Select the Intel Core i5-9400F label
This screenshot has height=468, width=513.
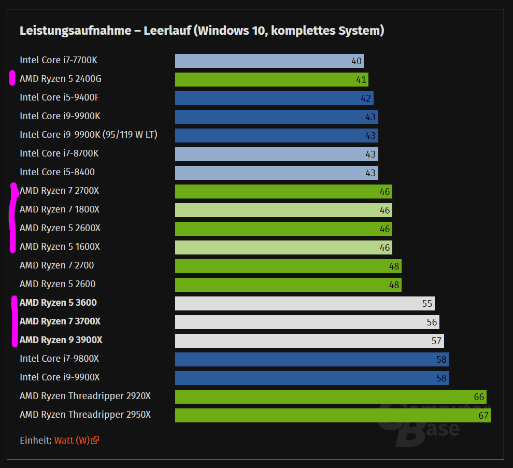tap(59, 97)
